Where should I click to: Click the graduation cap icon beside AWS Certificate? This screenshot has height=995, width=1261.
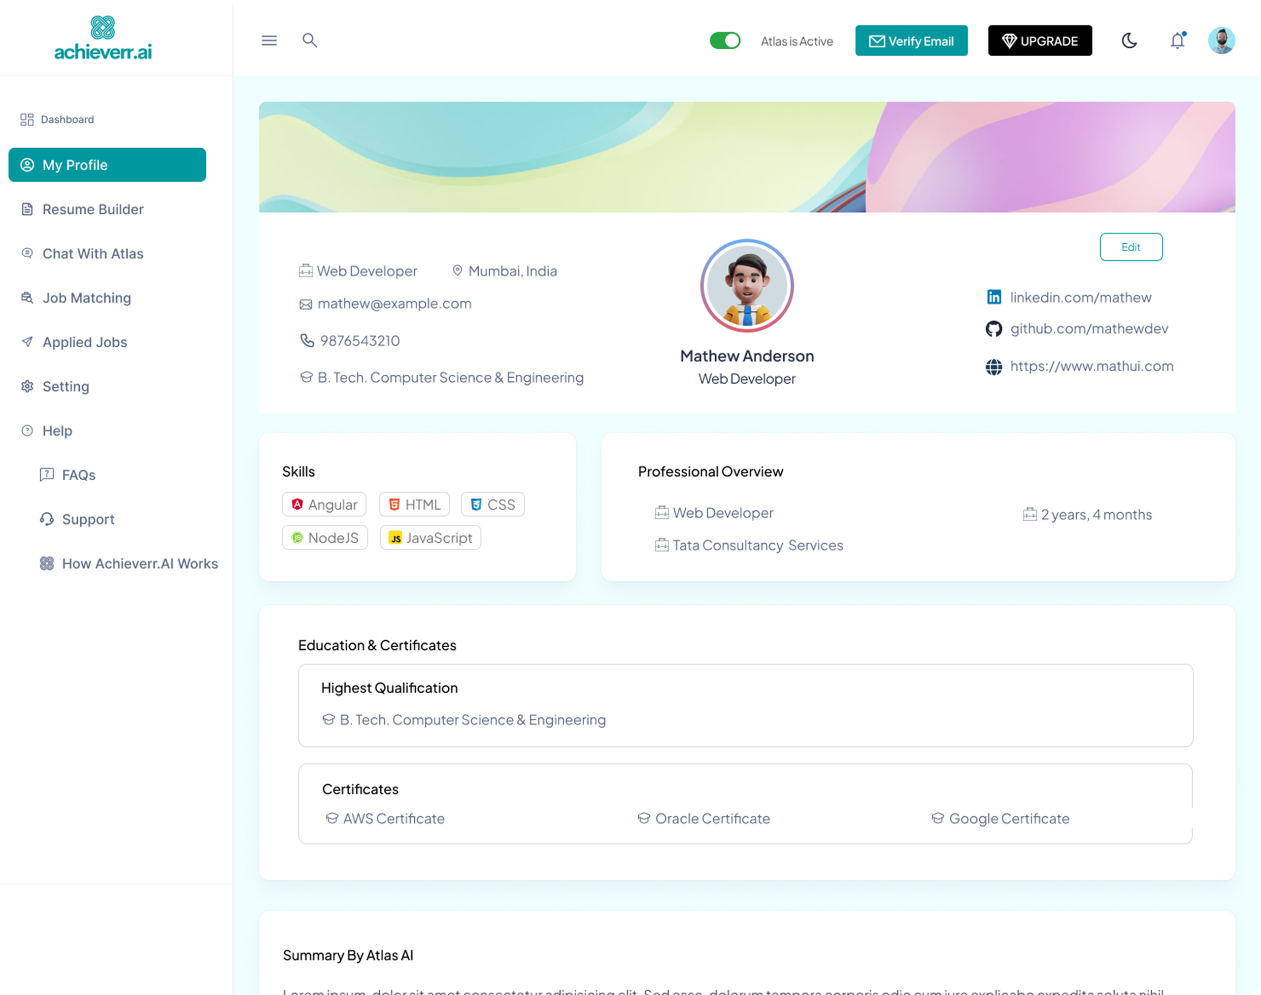tap(331, 818)
